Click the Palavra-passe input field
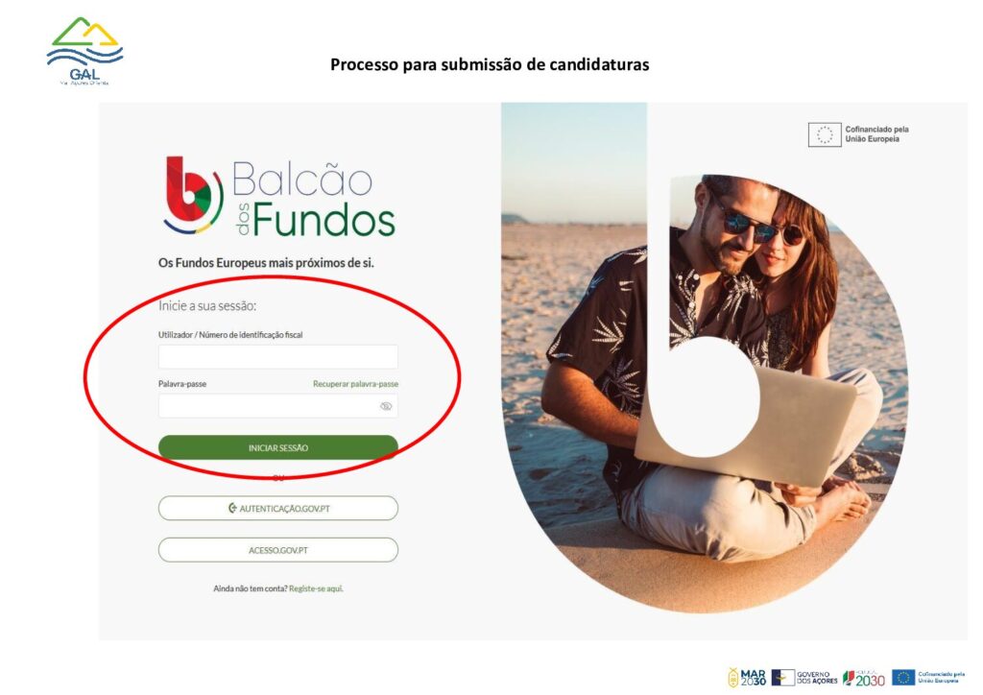 [277, 406]
